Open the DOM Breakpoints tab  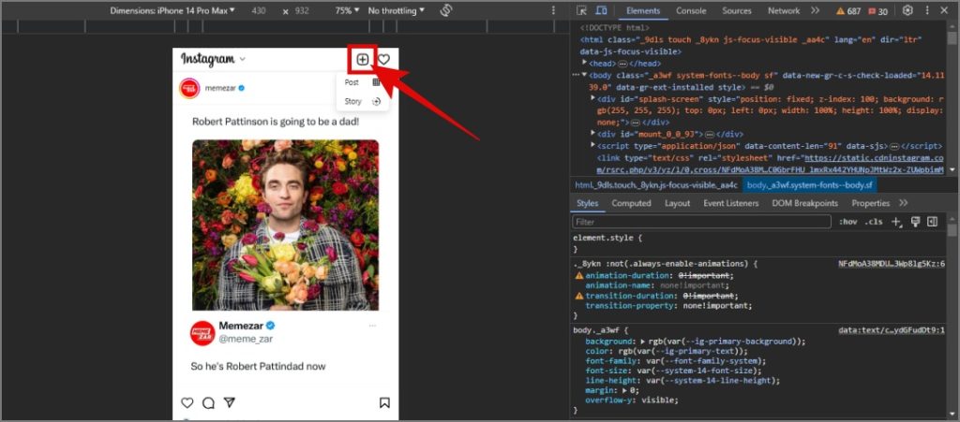tap(804, 203)
